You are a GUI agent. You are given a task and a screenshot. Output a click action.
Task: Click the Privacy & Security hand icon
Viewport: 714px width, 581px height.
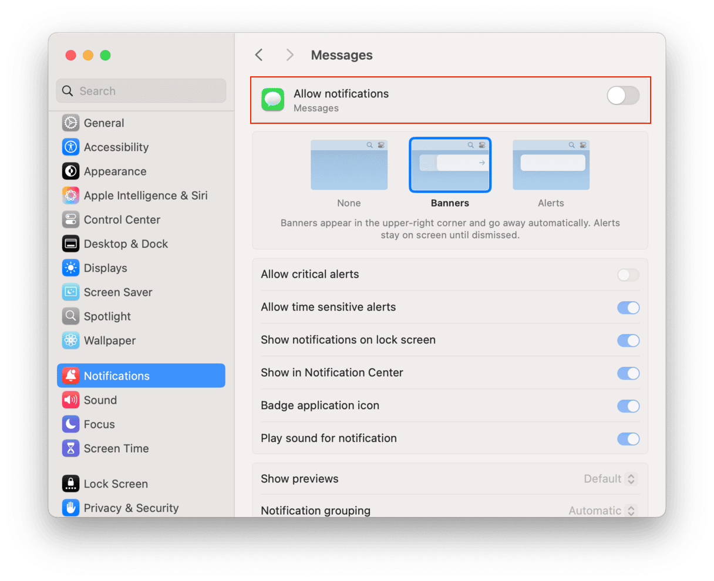70,508
